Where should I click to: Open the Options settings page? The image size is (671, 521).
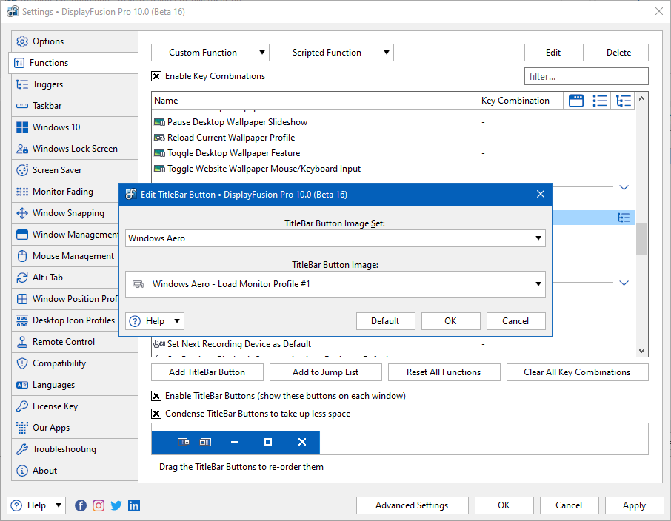click(x=75, y=41)
